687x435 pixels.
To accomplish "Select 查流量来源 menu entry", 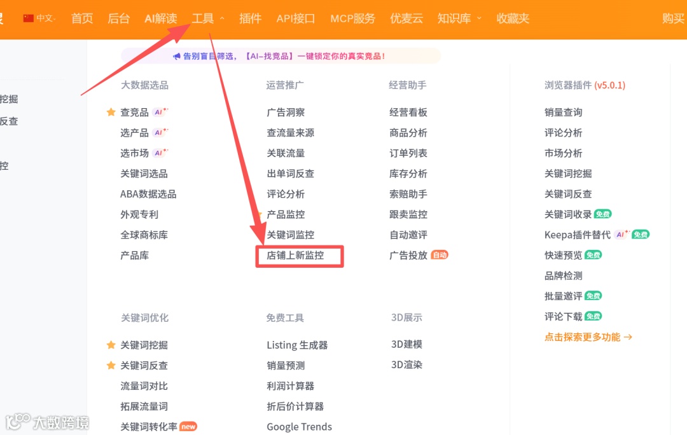I will click(291, 133).
